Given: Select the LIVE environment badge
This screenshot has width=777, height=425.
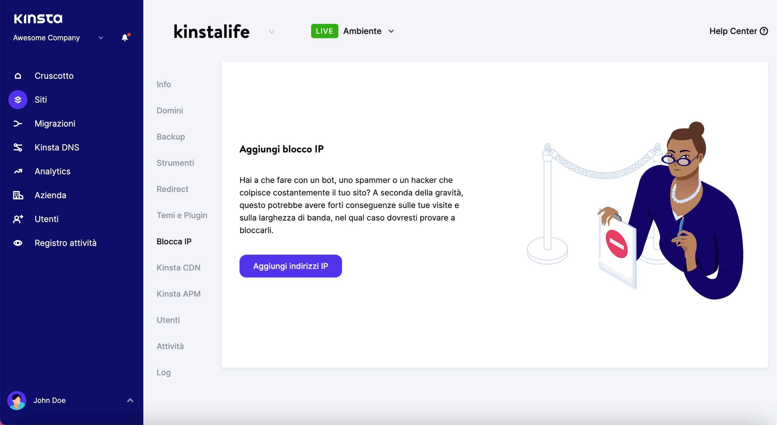Looking at the screenshot, I should pos(324,31).
